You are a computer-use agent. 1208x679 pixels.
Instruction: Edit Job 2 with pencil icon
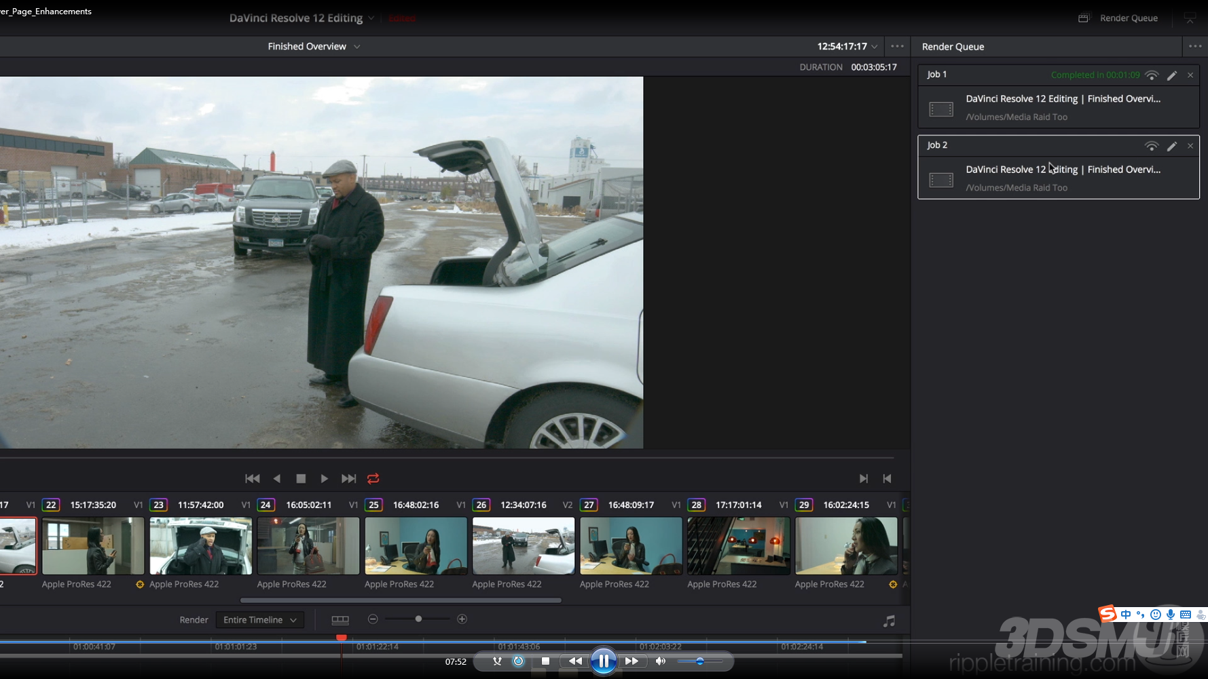pos(1172,146)
